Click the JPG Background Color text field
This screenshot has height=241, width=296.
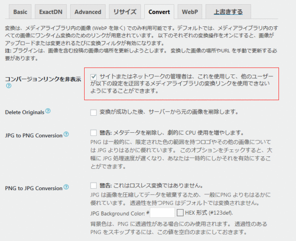pyautogui.click(x=162, y=213)
